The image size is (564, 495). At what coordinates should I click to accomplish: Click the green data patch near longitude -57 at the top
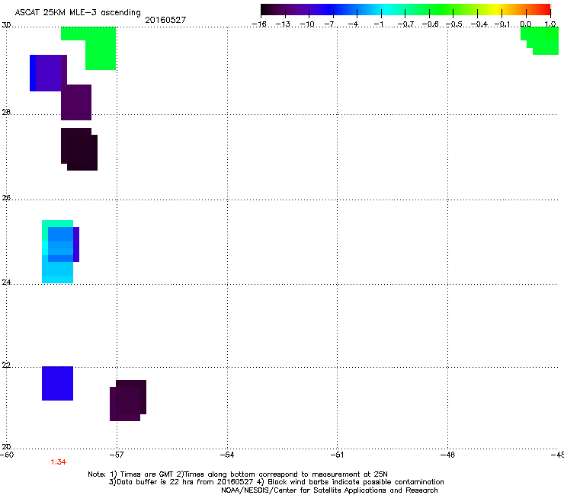(100, 46)
